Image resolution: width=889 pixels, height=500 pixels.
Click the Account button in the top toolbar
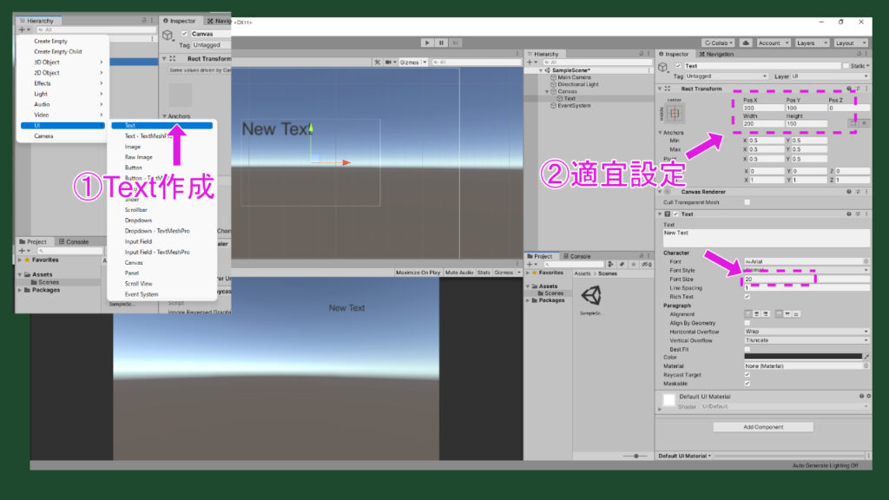775,42
